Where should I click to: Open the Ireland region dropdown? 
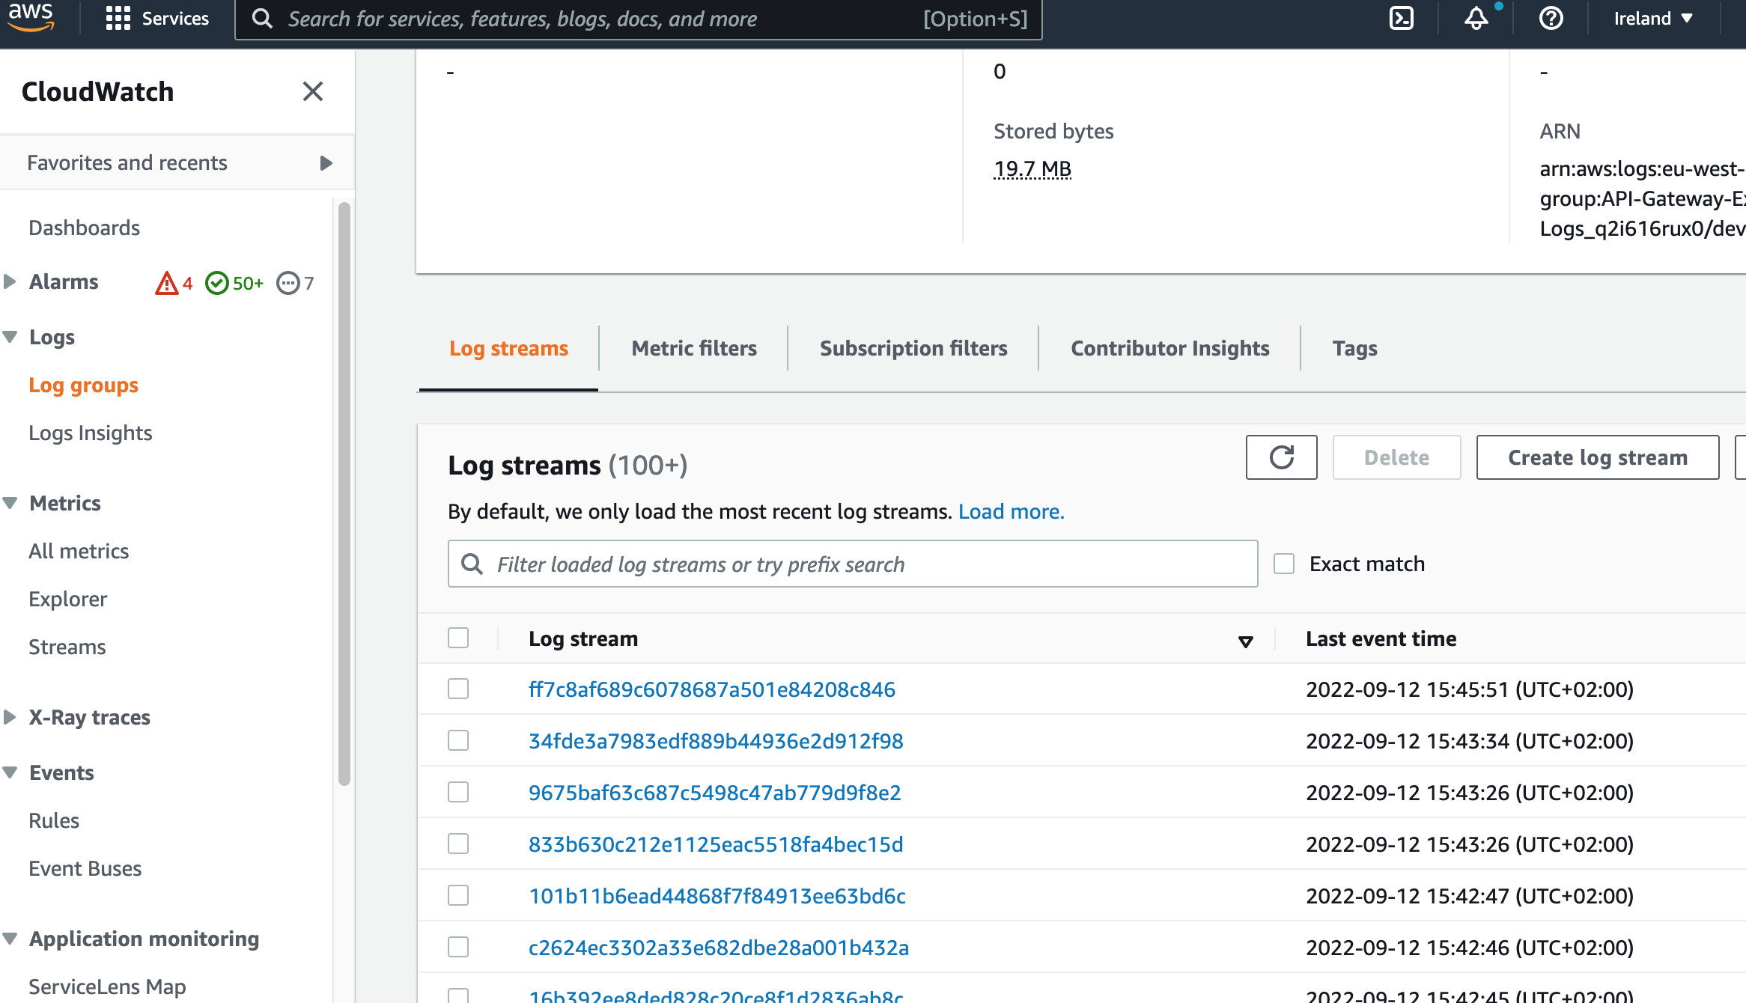(x=1653, y=18)
